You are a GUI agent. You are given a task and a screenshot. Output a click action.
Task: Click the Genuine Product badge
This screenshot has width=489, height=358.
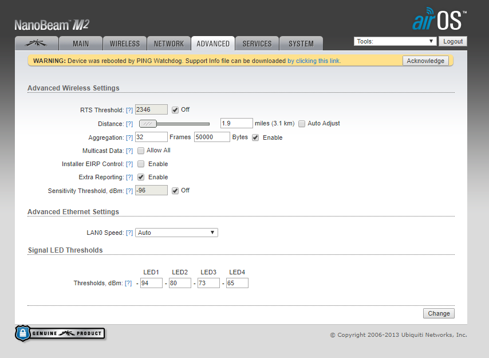[x=60, y=333]
